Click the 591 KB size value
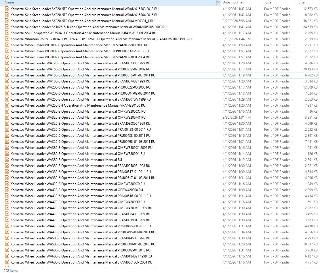324x273 pixels. tap(313, 202)
